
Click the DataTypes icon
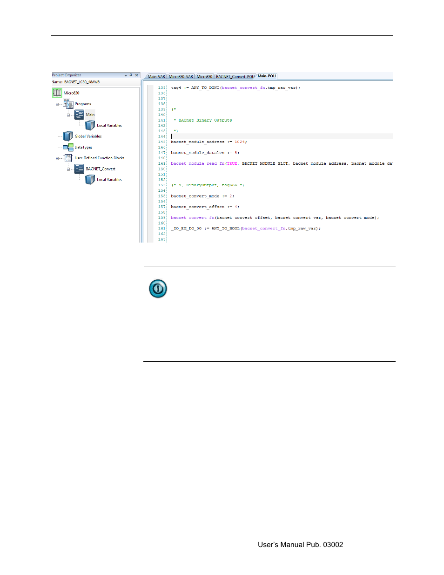click(x=68, y=147)
